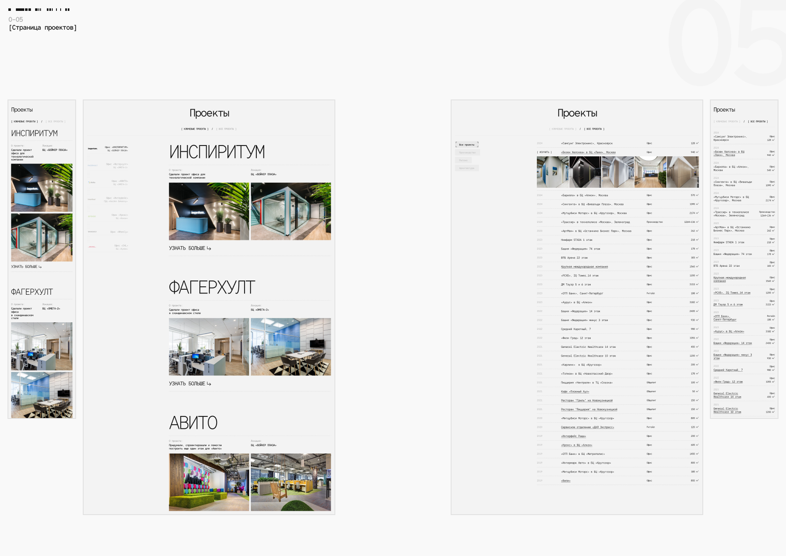
Task: Open «Безен Хелскеа» в БЦ «Лаки» desktop link
Action: pos(588,152)
